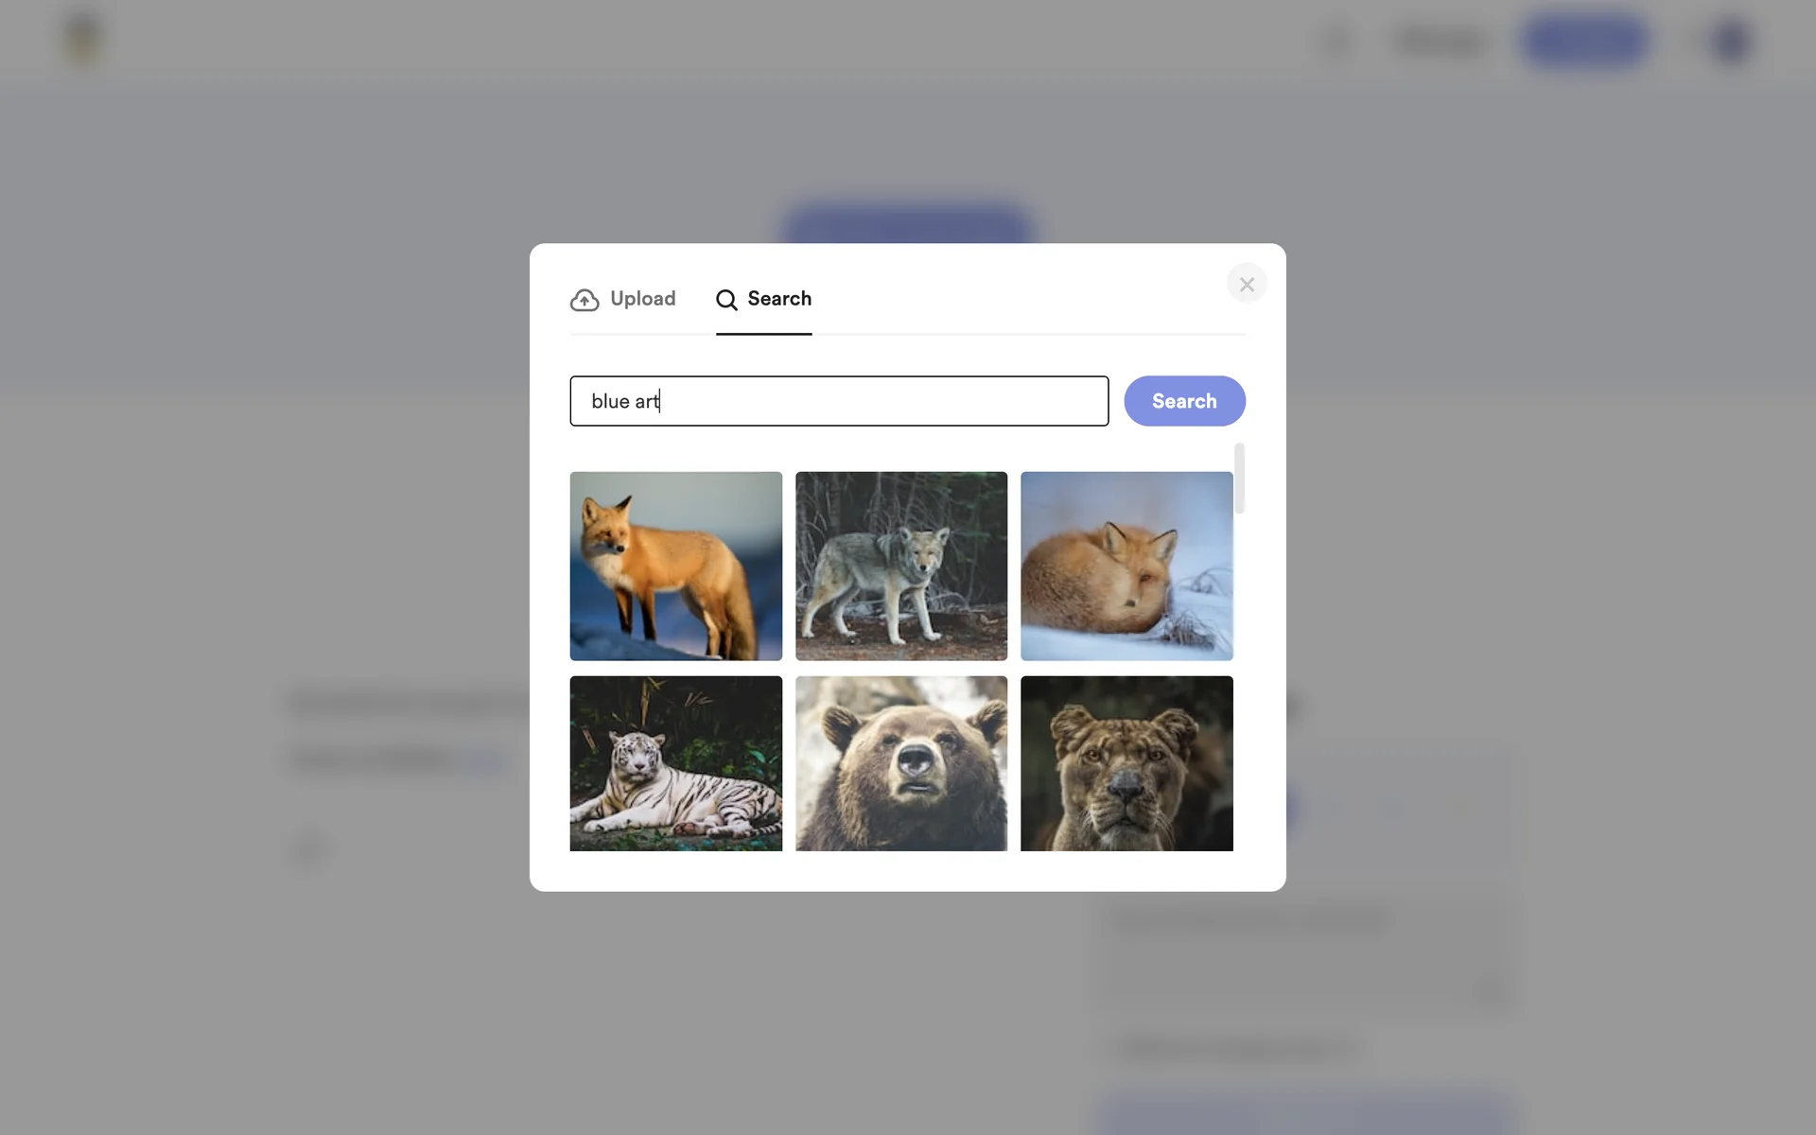This screenshot has height=1135, width=1816.
Task: Click the 'blue art' search text field
Action: point(838,401)
